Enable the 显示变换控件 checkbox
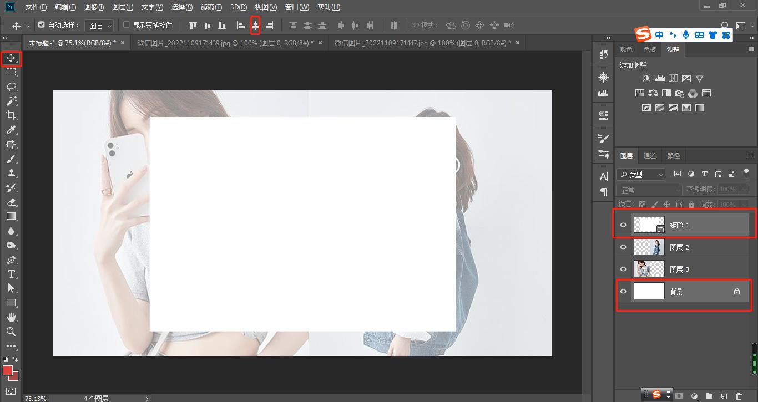 (x=126, y=25)
